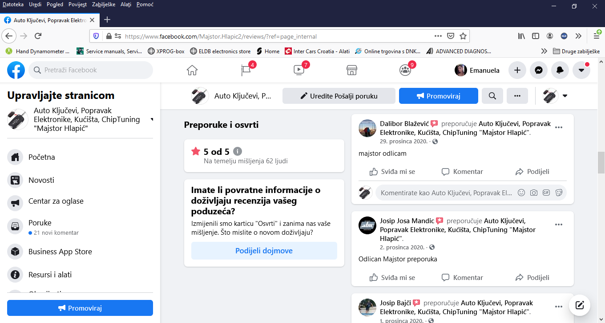Open the Groups icon with 9 notifications
The height and width of the screenshot is (323, 605).
(405, 70)
